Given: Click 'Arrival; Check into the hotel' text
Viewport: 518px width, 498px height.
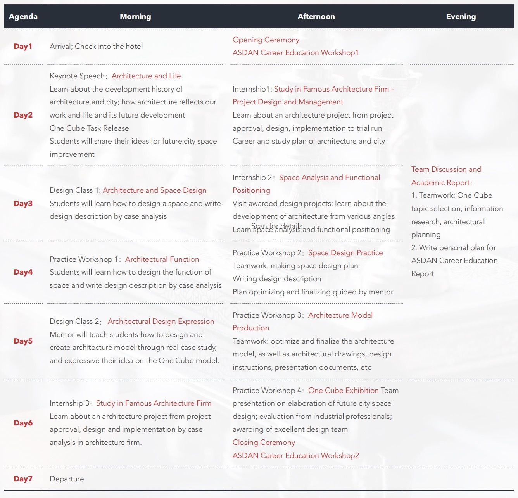Looking at the screenshot, I should click(x=96, y=47).
